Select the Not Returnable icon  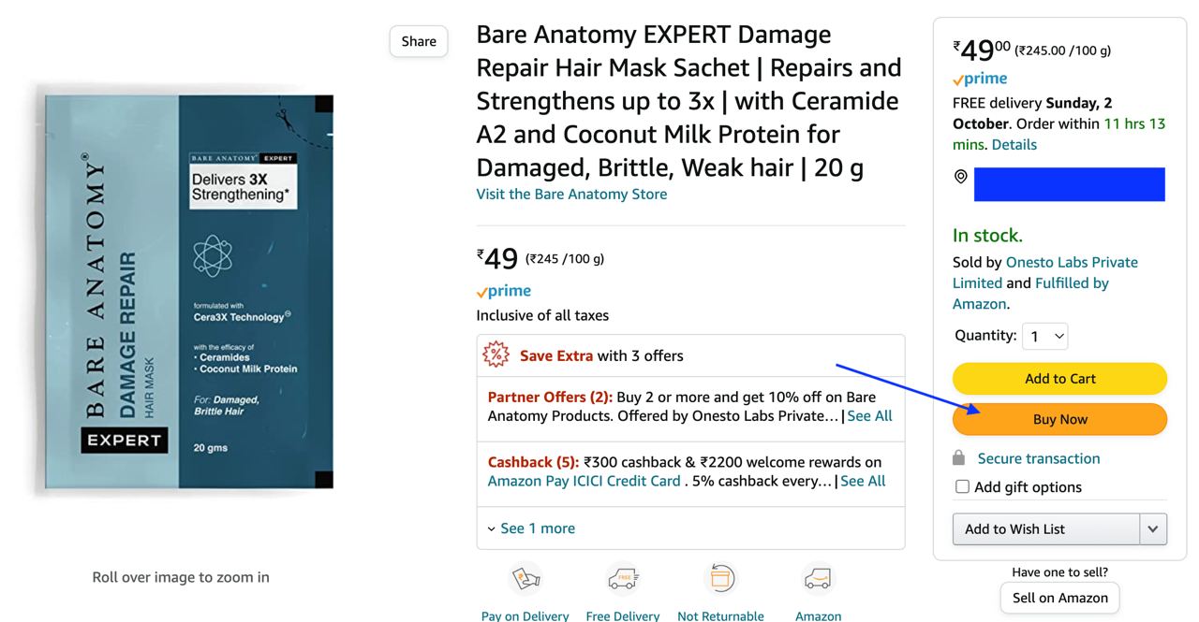(720, 578)
